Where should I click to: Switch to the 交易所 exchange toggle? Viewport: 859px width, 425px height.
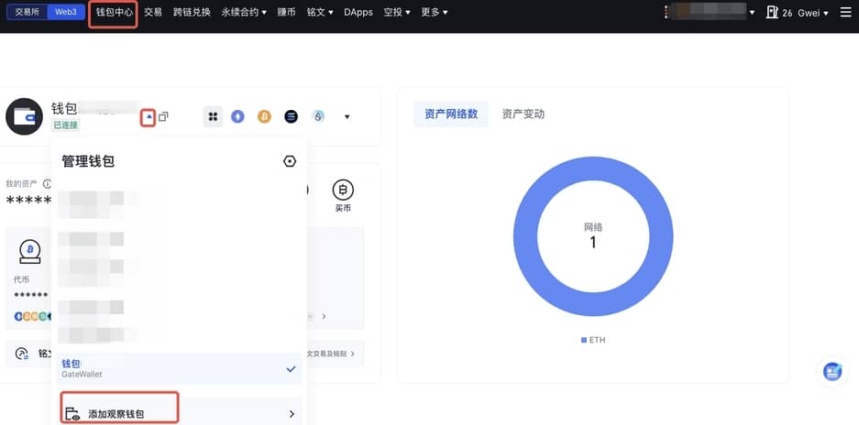pyautogui.click(x=28, y=12)
